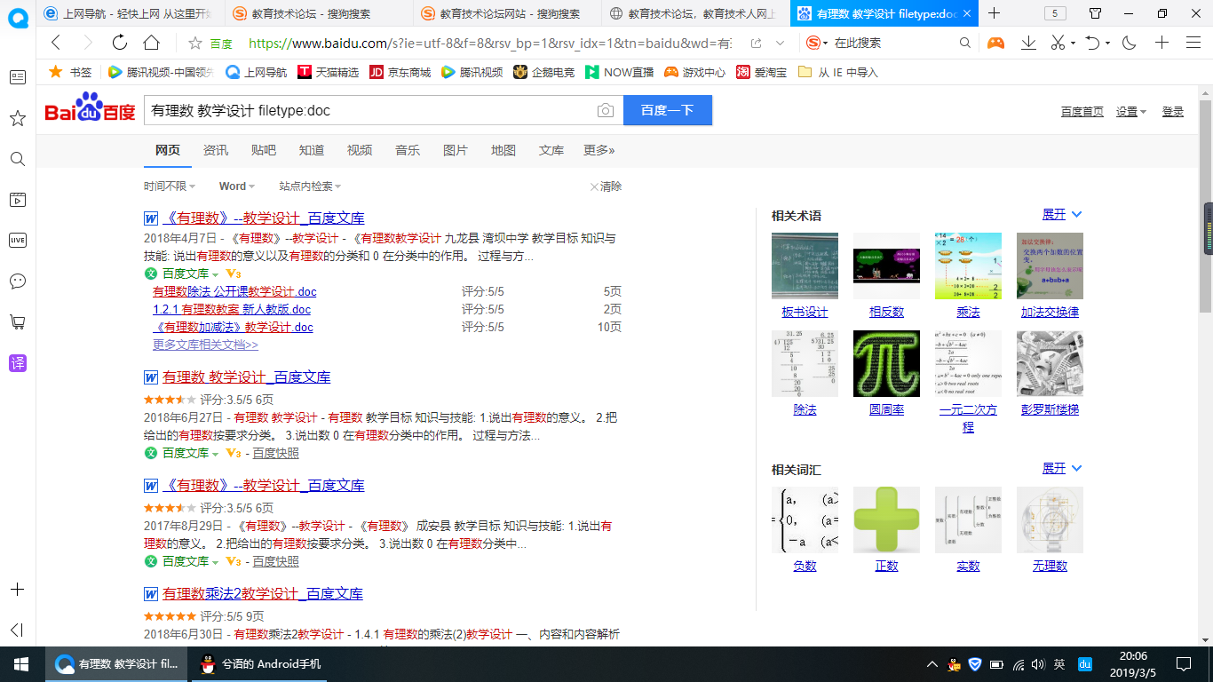1213x682 pixels.
Task: Open 百度首页 link
Action: coord(1082,111)
